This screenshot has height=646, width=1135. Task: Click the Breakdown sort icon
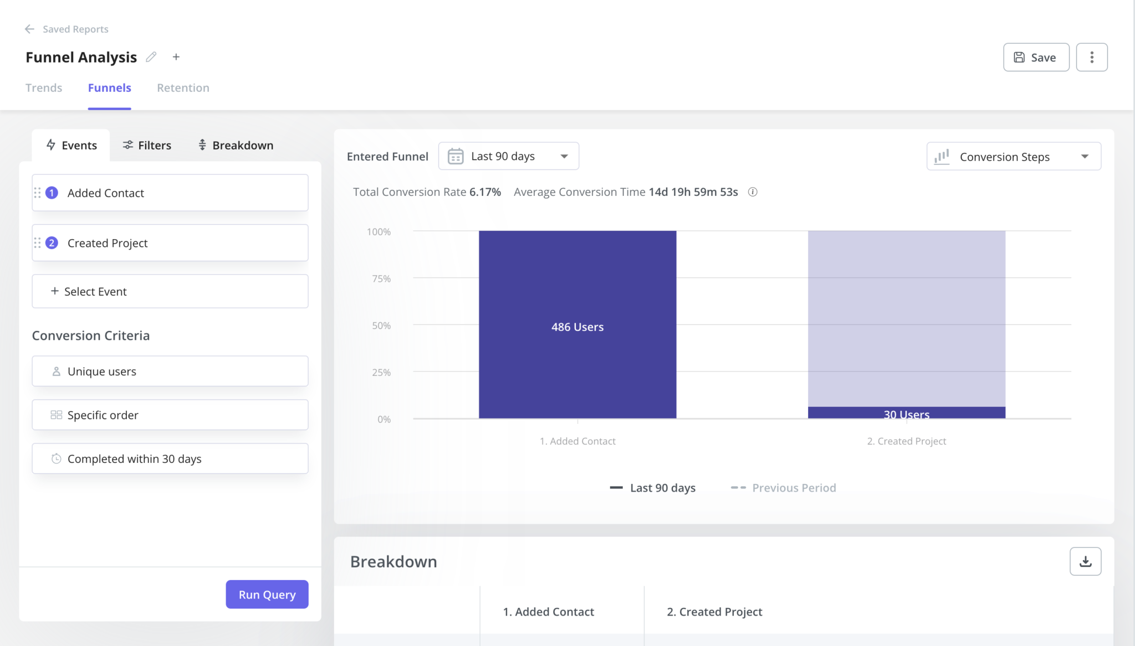(x=202, y=145)
